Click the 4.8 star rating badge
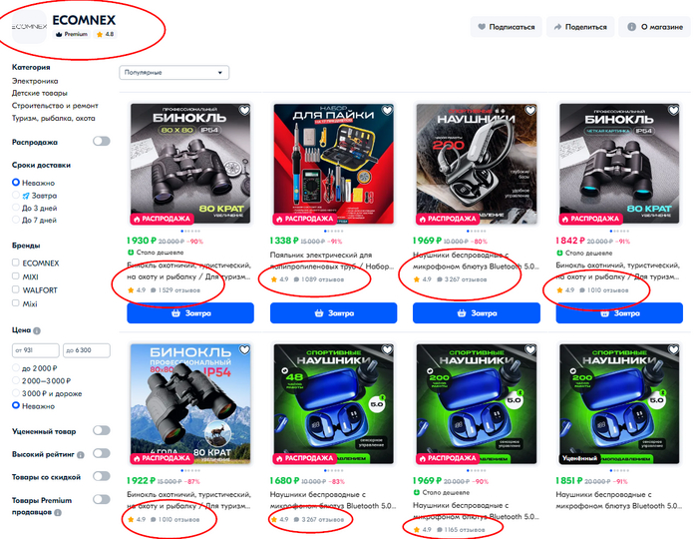The height and width of the screenshot is (539, 698). pos(105,34)
